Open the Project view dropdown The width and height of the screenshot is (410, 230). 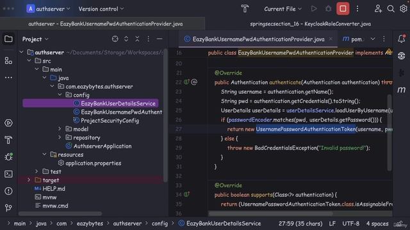tap(35, 39)
